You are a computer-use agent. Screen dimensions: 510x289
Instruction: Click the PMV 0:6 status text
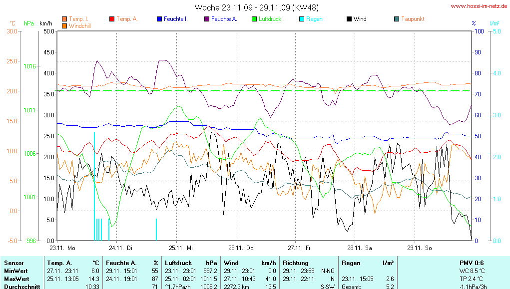tap(471, 263)
